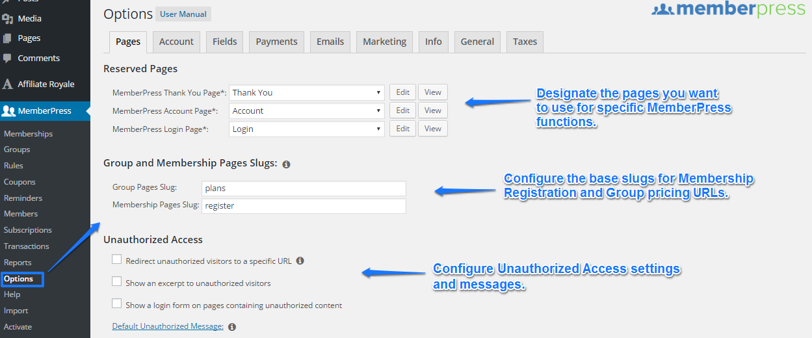812x338 pixels.
Task: Click info icon beside Default Unauthorized Message
Action: (x=232, y=327)
